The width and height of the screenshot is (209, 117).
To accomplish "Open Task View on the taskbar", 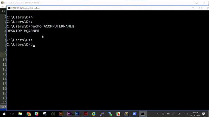I will [x=12, y=114].
